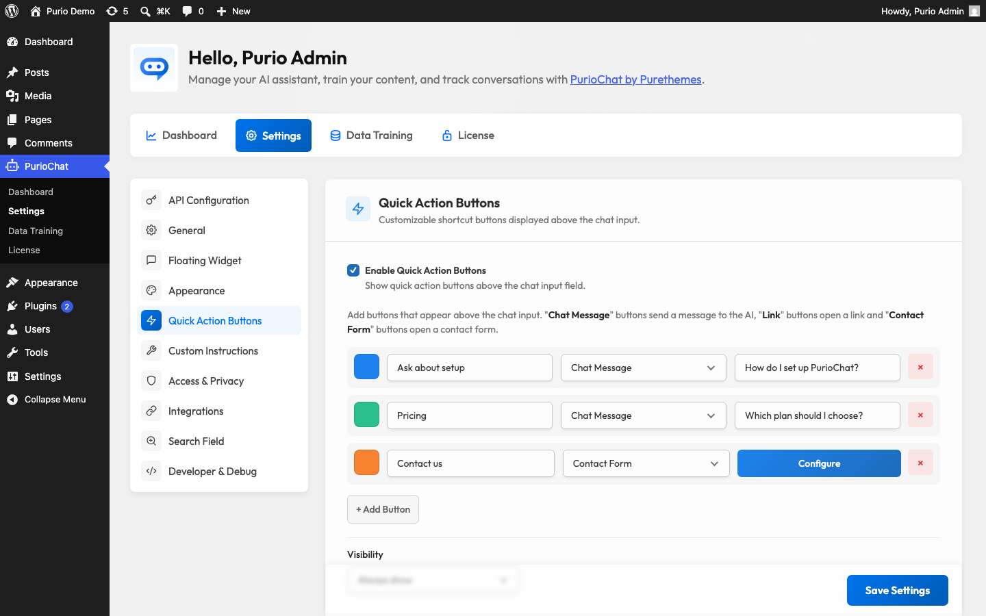Open Users in the WordPress menu

pyautogui.click(x=55, y=329)
